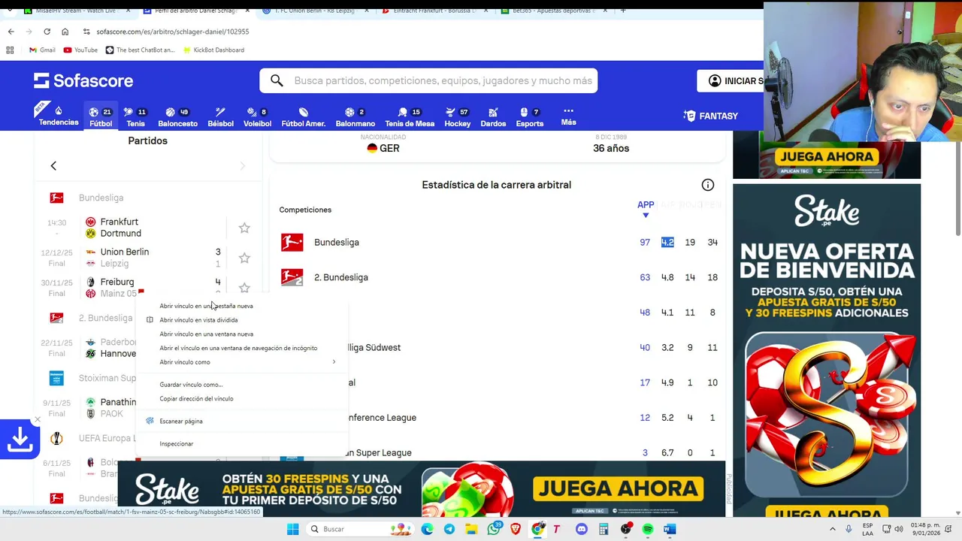Screen dimensions: 962x541
Task: Open the Esports section
Action: click(x=529, y=116)
